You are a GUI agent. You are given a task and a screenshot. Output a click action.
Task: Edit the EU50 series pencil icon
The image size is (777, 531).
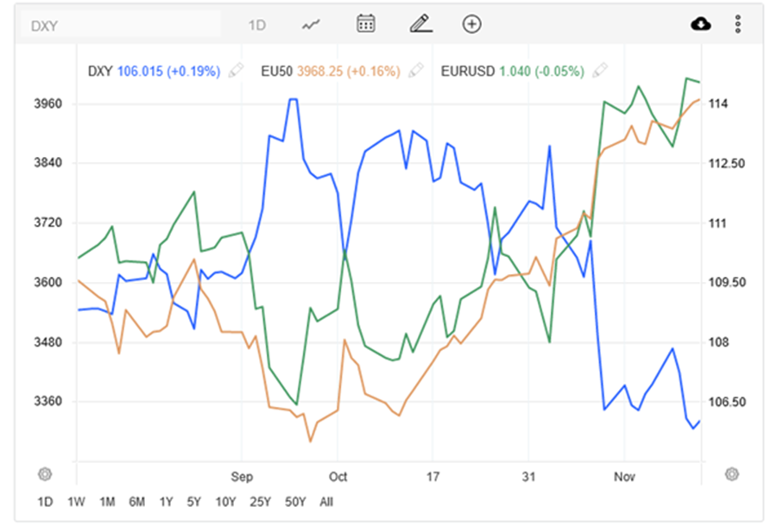416,71
